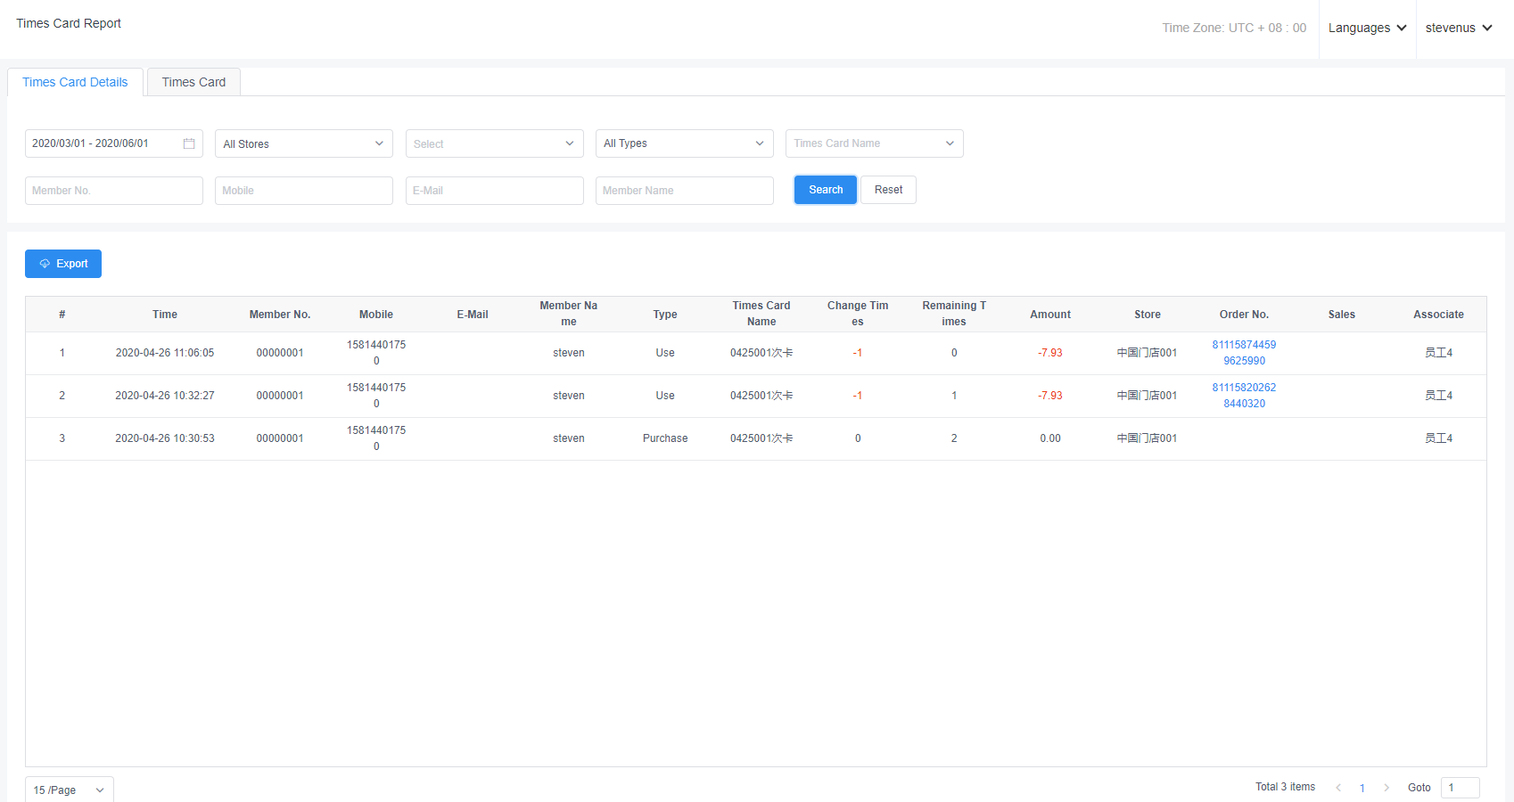Open the All Stores dropdown
Screen dimensions: 1514x802
[303, 143]
